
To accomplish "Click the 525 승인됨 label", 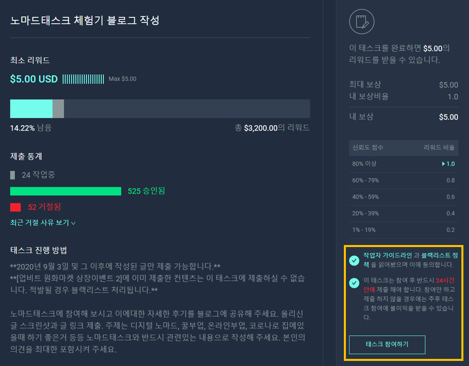I will 146,191.
